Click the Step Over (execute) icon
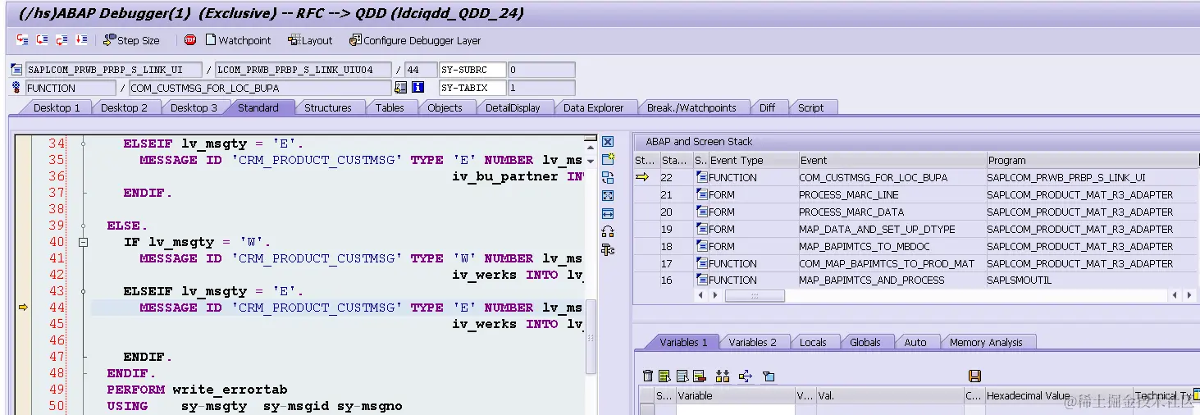The width and height of the screenshot is (1200, 415). click(42, 39)
